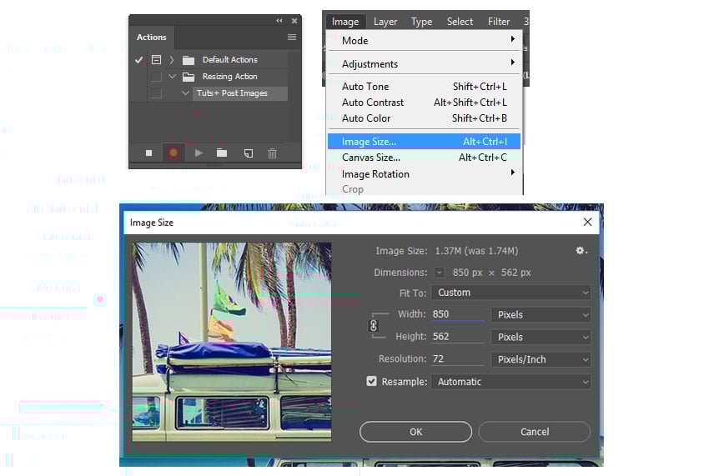Toggle dialog icon for Default Actions
This screenshot has width=709, height=476.
click(157, 60)
